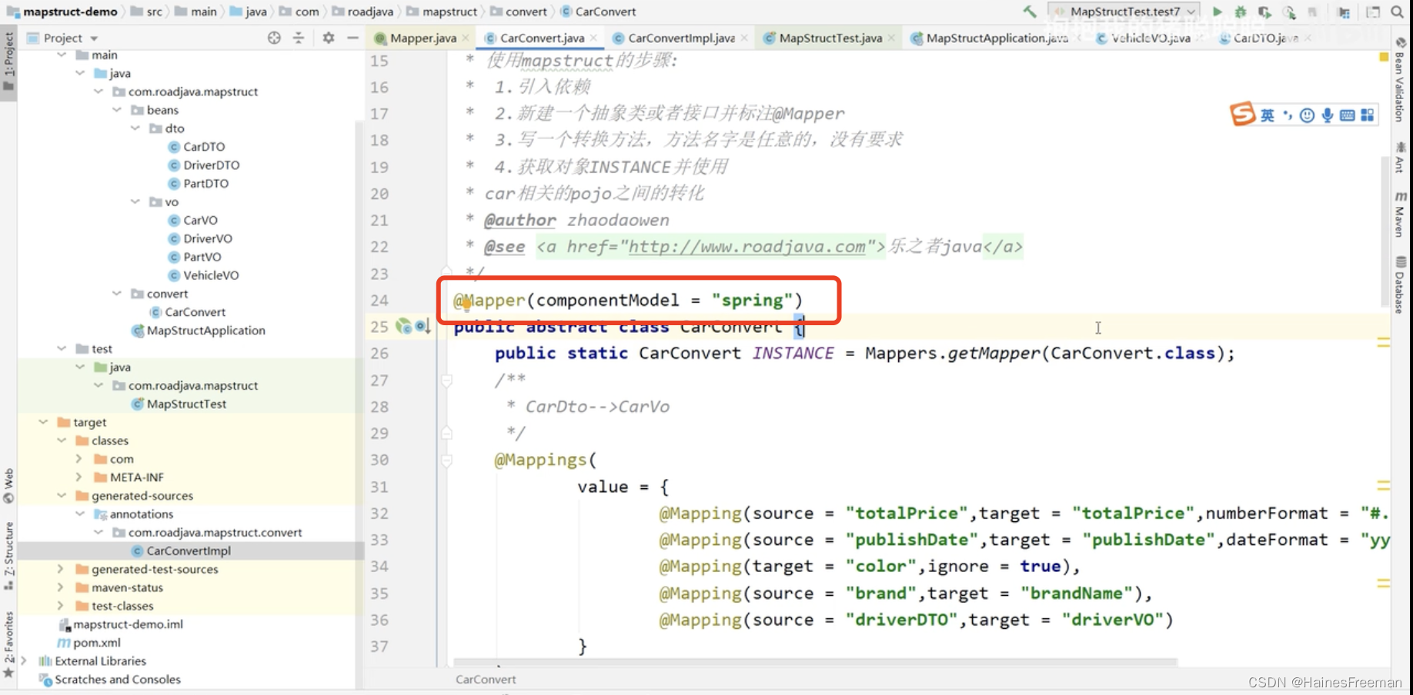The height and width of the screenshot is (695, 1413).
Task: Expand the generated-test-sources folder
Action: point(61,569)
